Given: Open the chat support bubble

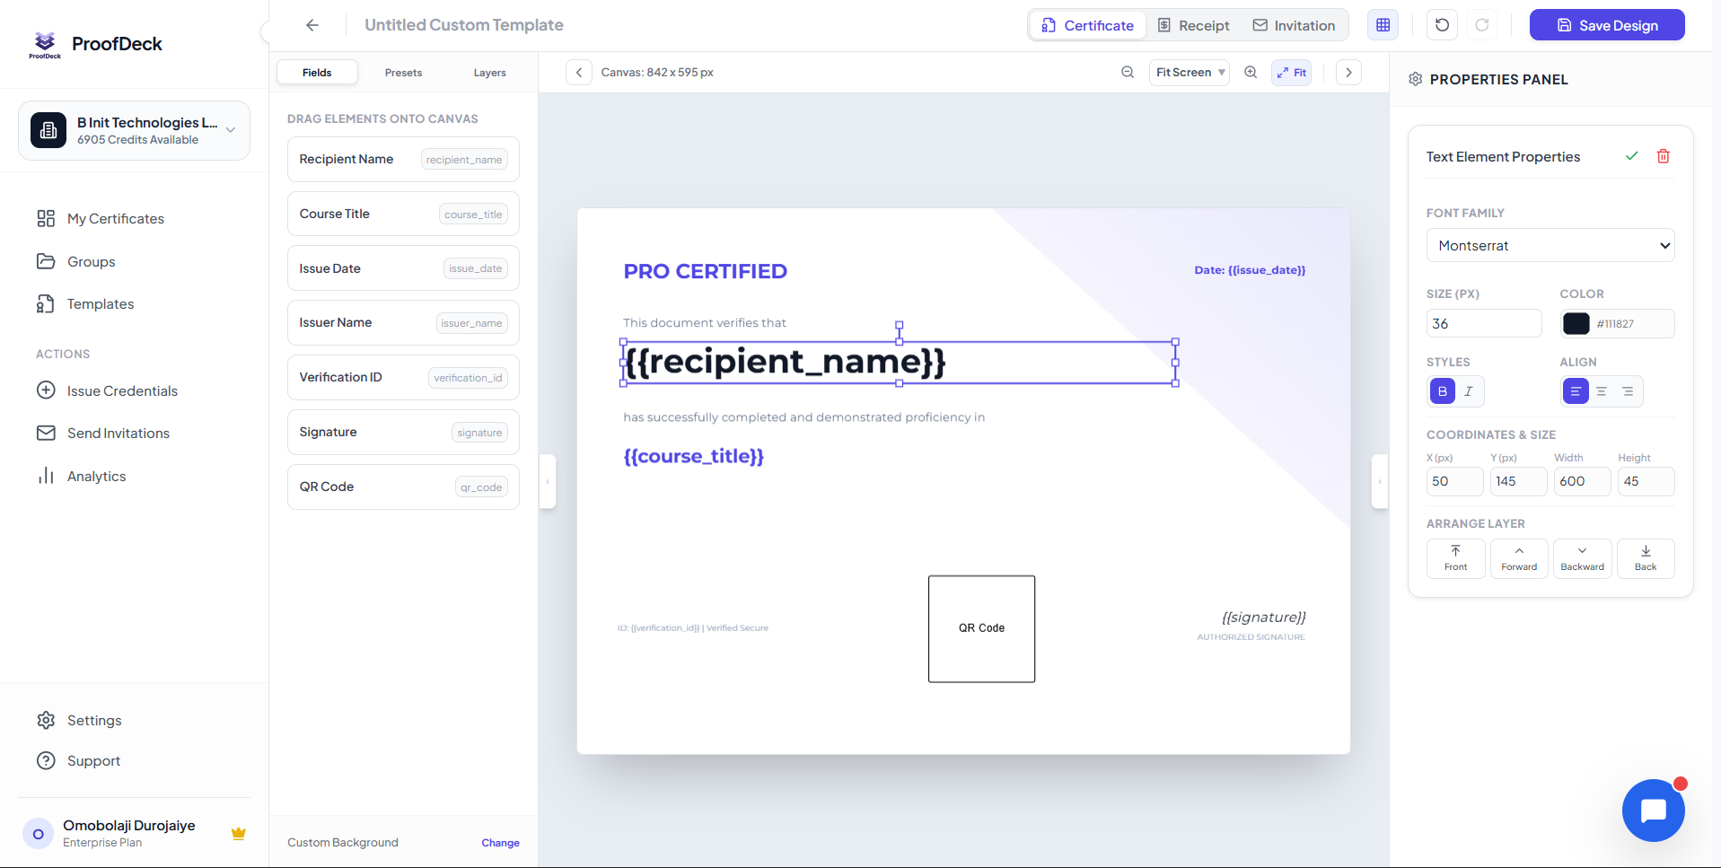Looking at the screenshot, I should click(1654, 811).
